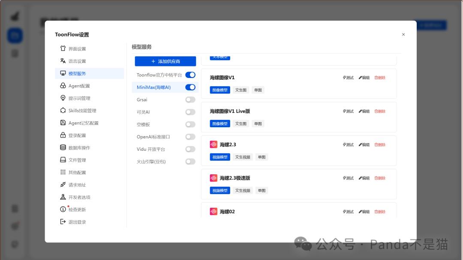This screenshot has width=463, height=260.
Task: Toggle the MiniMax(海螺AI) switch
Action: (x=190, y=87)
